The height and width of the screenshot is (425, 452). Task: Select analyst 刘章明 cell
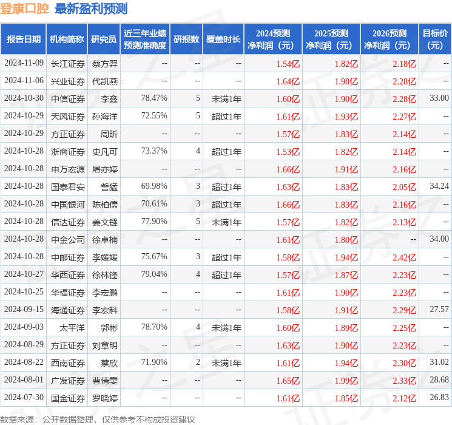105,345
